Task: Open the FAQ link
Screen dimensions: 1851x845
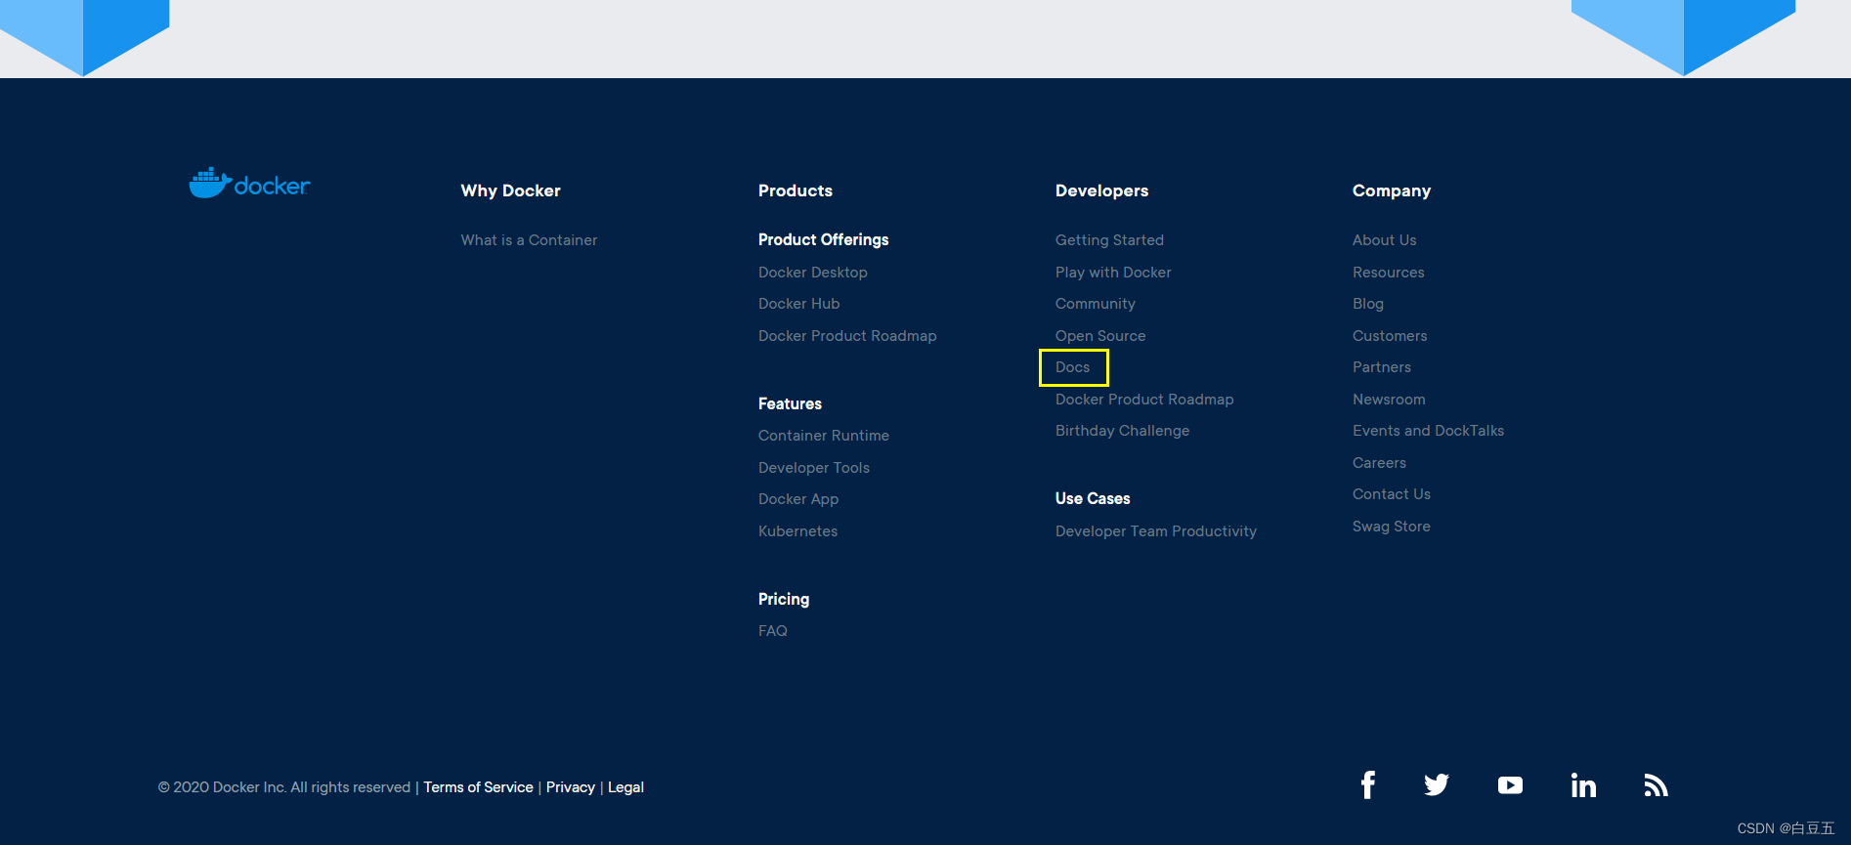Action: pos(773,631)
